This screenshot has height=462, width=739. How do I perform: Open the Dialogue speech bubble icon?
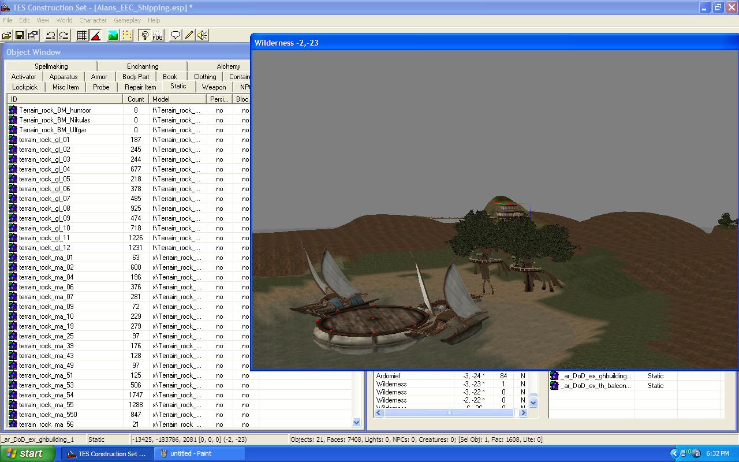(176, 35)
